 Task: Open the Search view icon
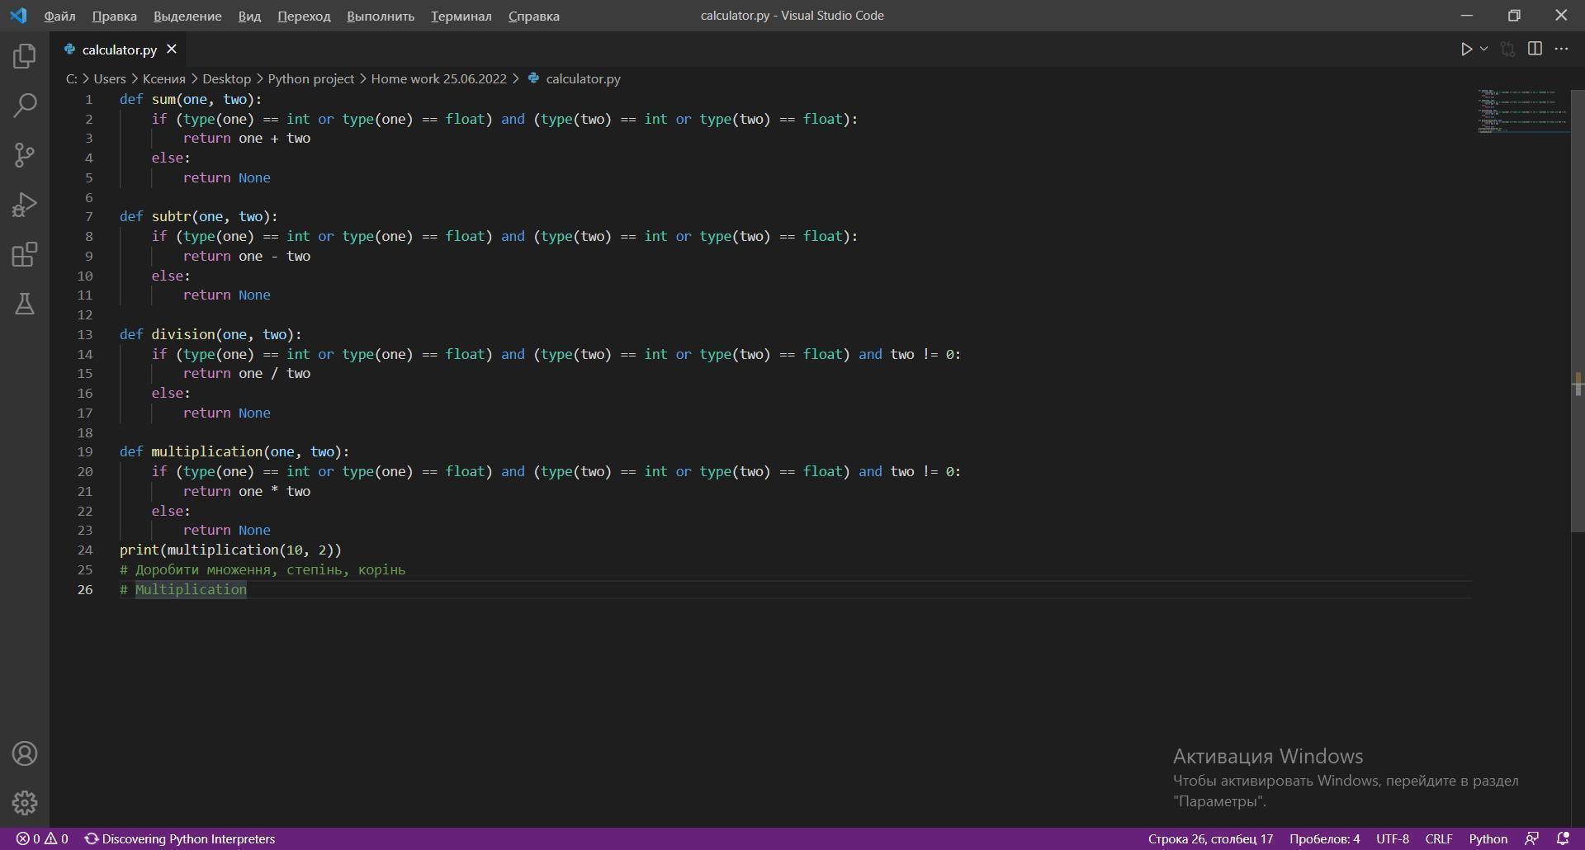point(25,106)
